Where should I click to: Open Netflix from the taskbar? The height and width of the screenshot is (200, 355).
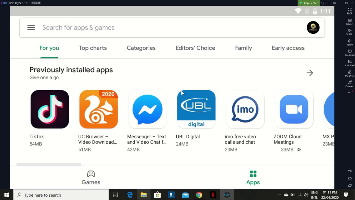pos(213,195)
